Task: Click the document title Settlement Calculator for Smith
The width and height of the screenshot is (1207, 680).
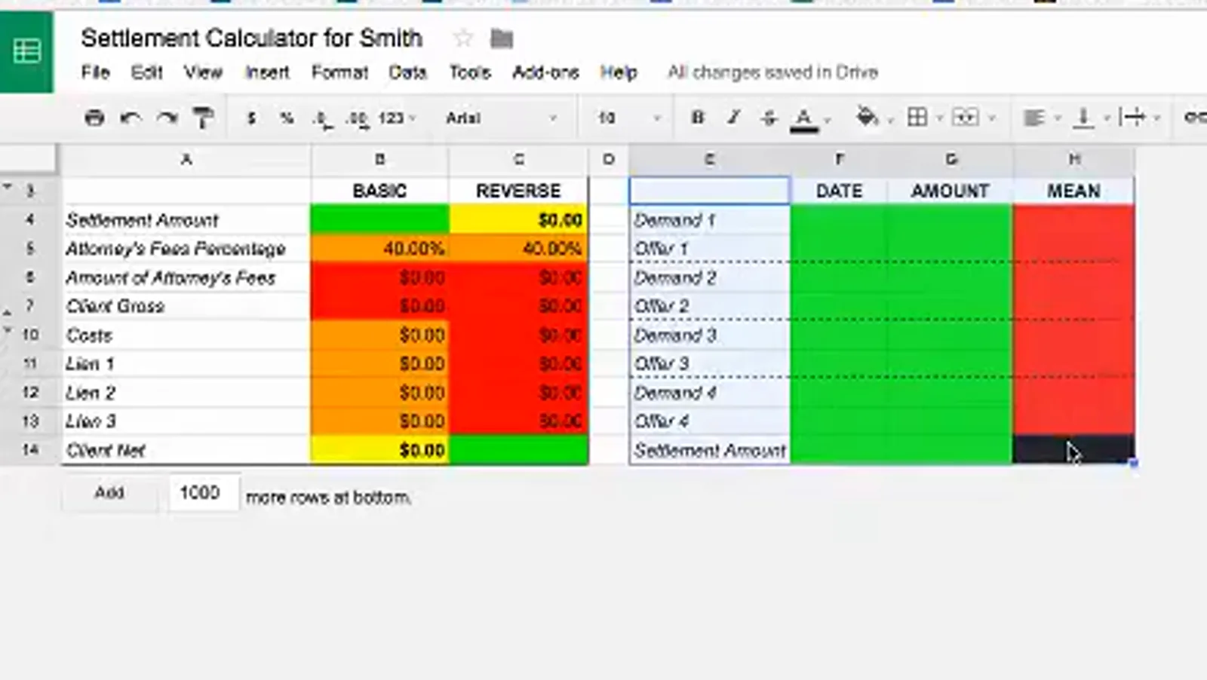Action: [252, 38]
